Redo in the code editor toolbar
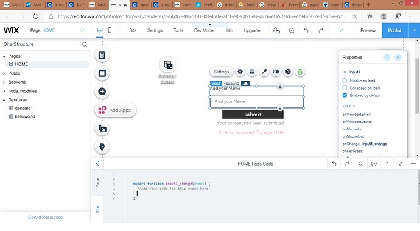The width and height of the screenshot is (420, 231). [x=348, y=164]
